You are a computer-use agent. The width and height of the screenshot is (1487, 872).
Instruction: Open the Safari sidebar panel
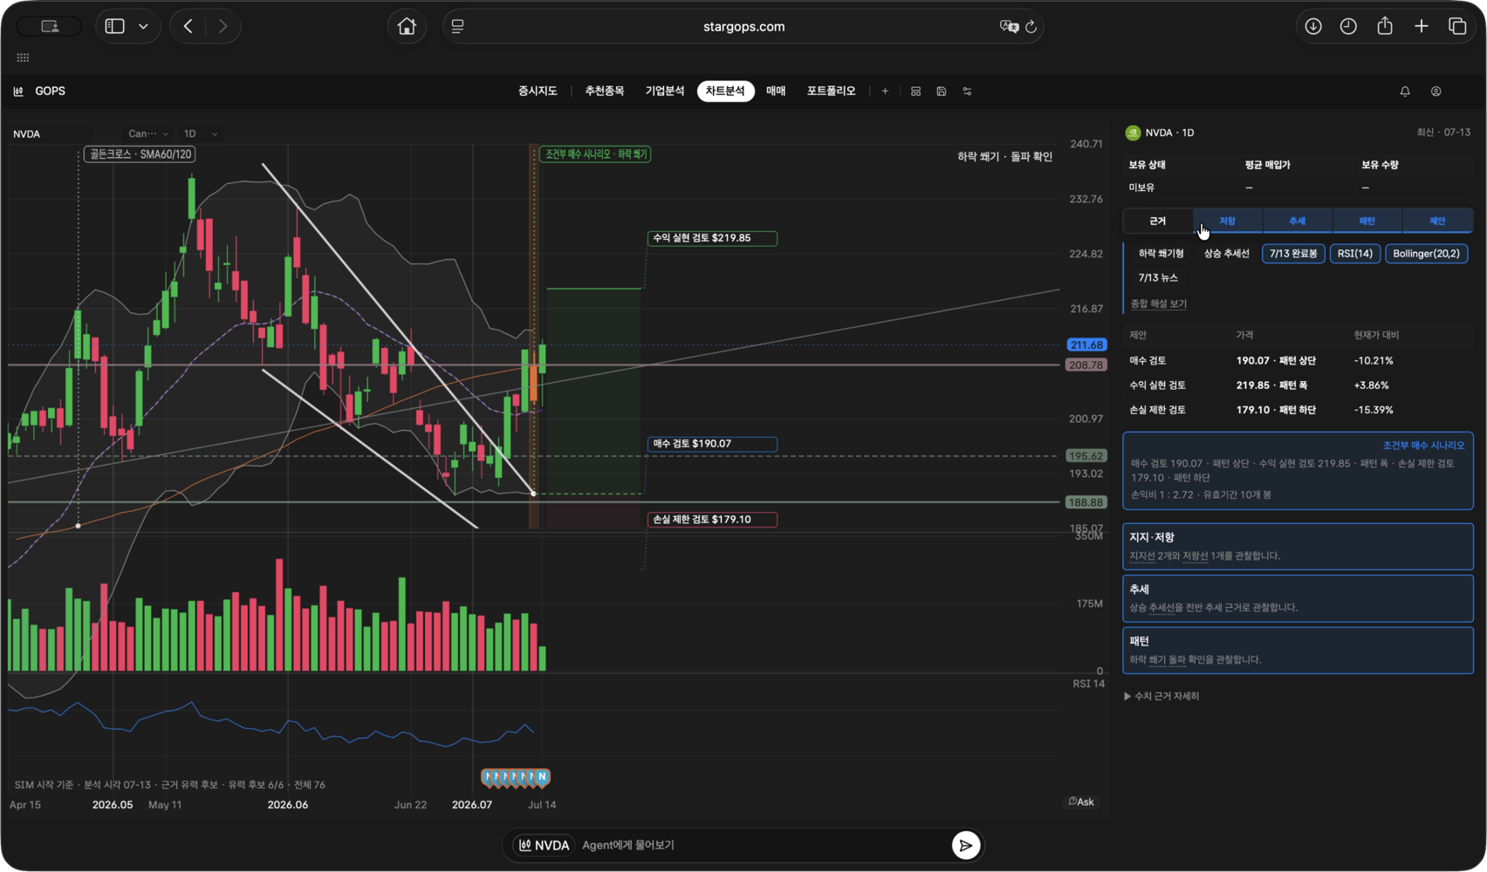click(x=114, y=26)
